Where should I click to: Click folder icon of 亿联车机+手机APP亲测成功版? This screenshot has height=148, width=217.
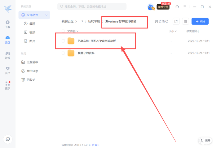coord(71,41)
